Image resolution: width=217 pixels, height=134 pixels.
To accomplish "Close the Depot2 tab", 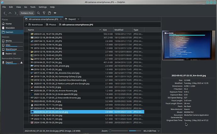I will [78, 19].
